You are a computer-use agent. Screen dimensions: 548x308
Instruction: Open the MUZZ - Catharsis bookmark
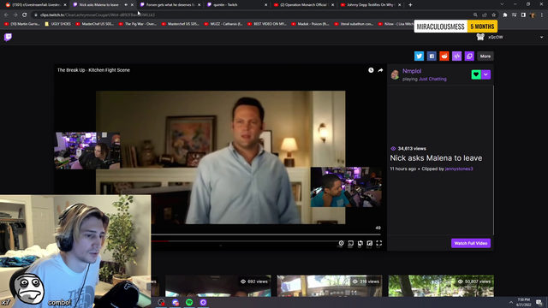click(x=223, y=24)
